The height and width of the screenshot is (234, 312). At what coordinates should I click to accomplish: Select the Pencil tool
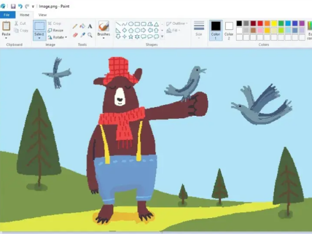click(75, 26)
